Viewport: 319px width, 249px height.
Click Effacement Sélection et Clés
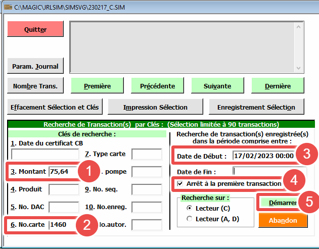coord(56,107)
